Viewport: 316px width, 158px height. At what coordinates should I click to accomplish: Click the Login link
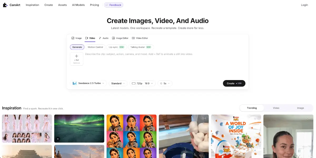pos(304,5)
